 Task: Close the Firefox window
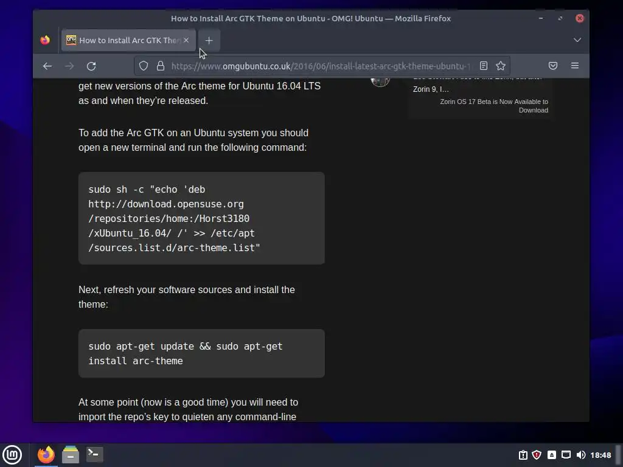pos(580,18)
